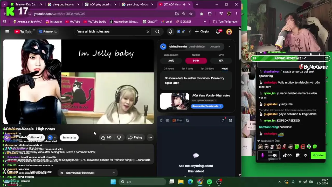
Task: Open vidIQ chat panel settings gear
Action: pyautogui.click(x=230, y=121)
